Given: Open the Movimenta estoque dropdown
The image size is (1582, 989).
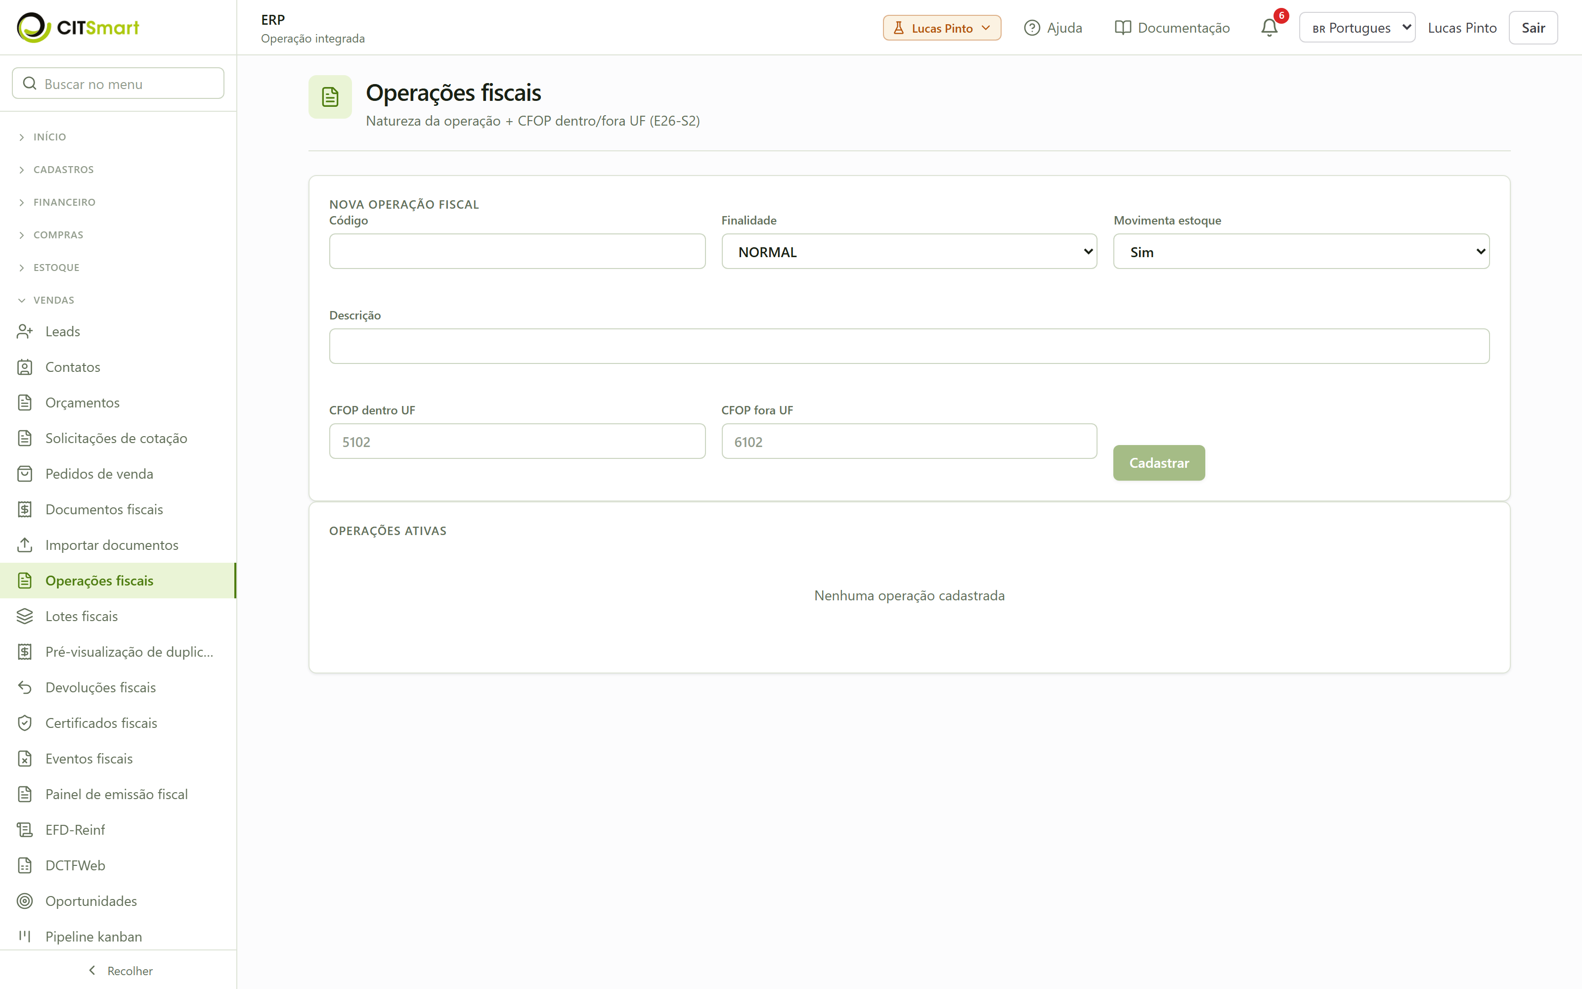Looking at the screenshot, I should [1301, 251].
